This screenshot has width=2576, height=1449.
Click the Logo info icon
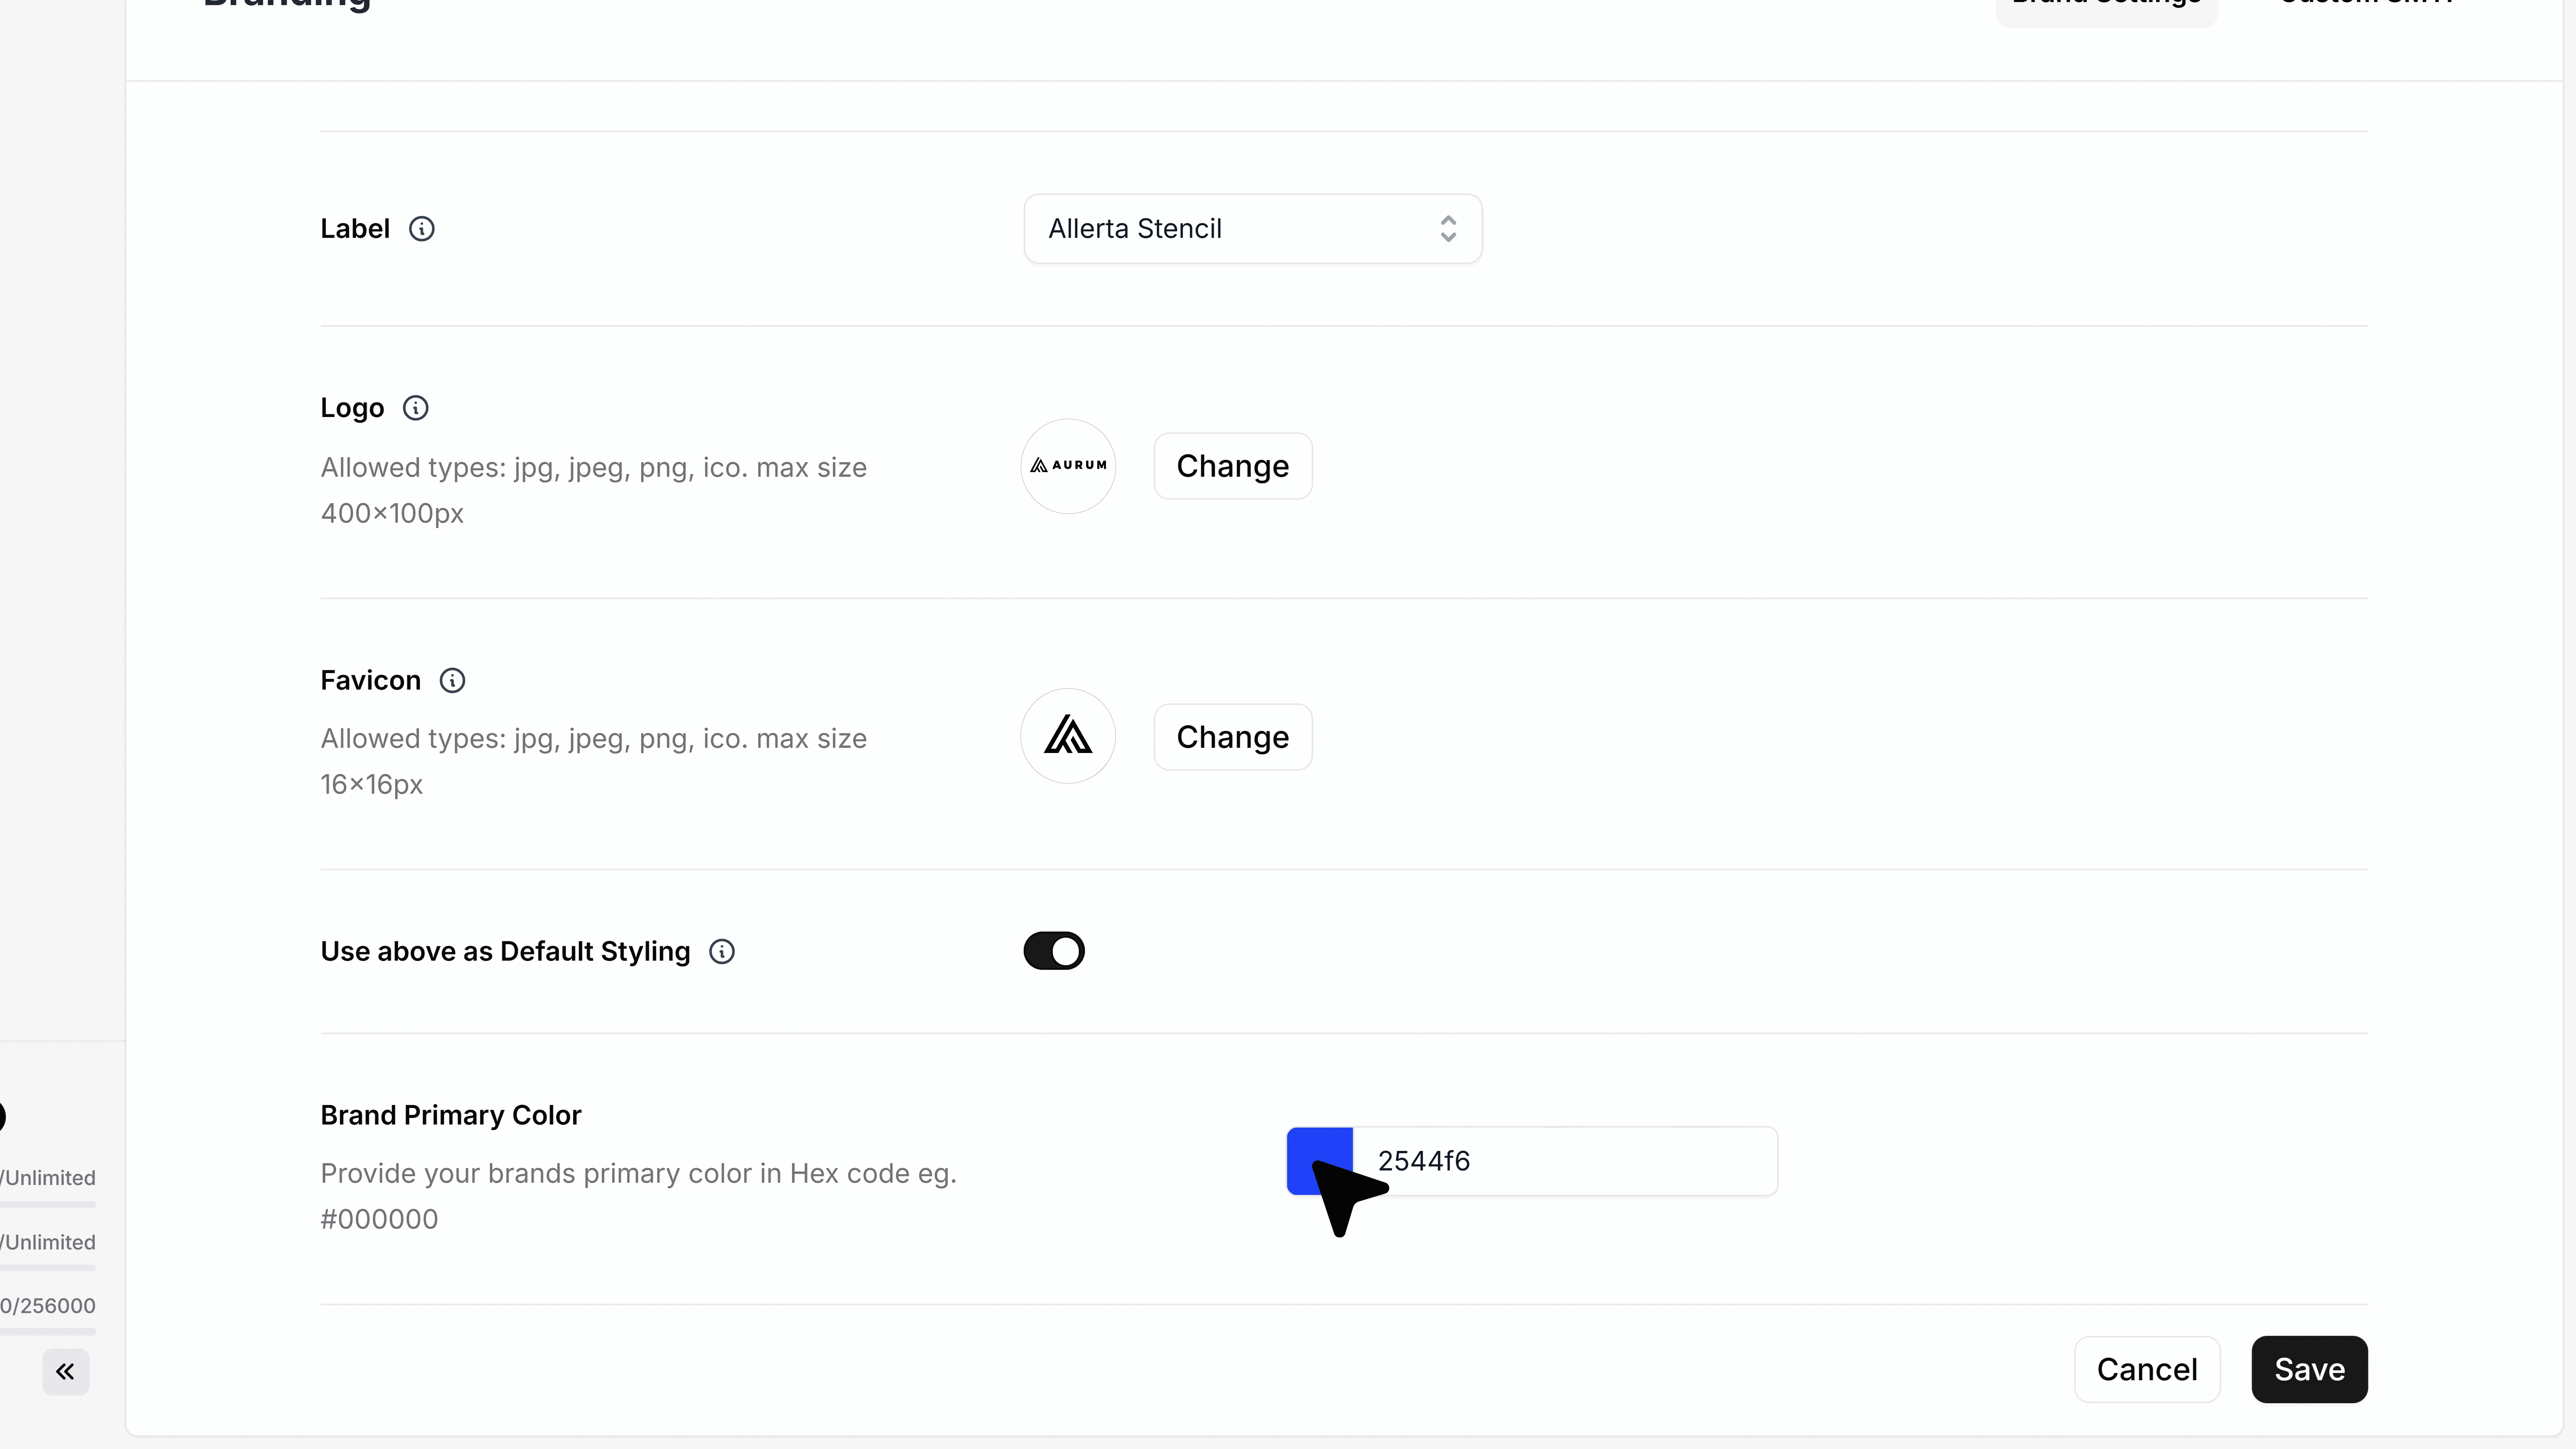[416, 408]
